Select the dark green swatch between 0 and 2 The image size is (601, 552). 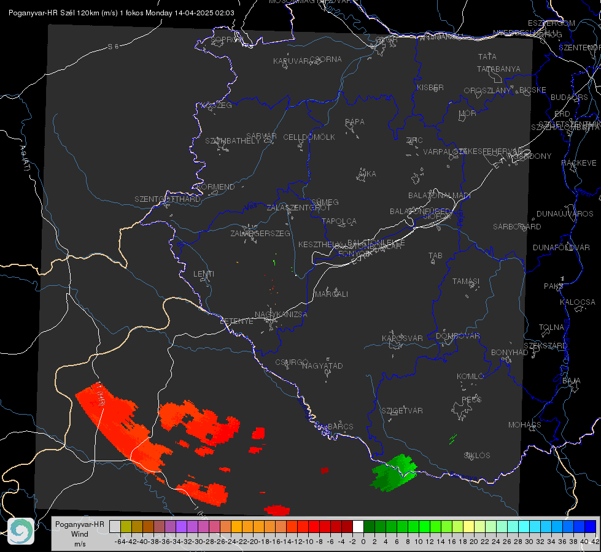(x=370, y=526)
